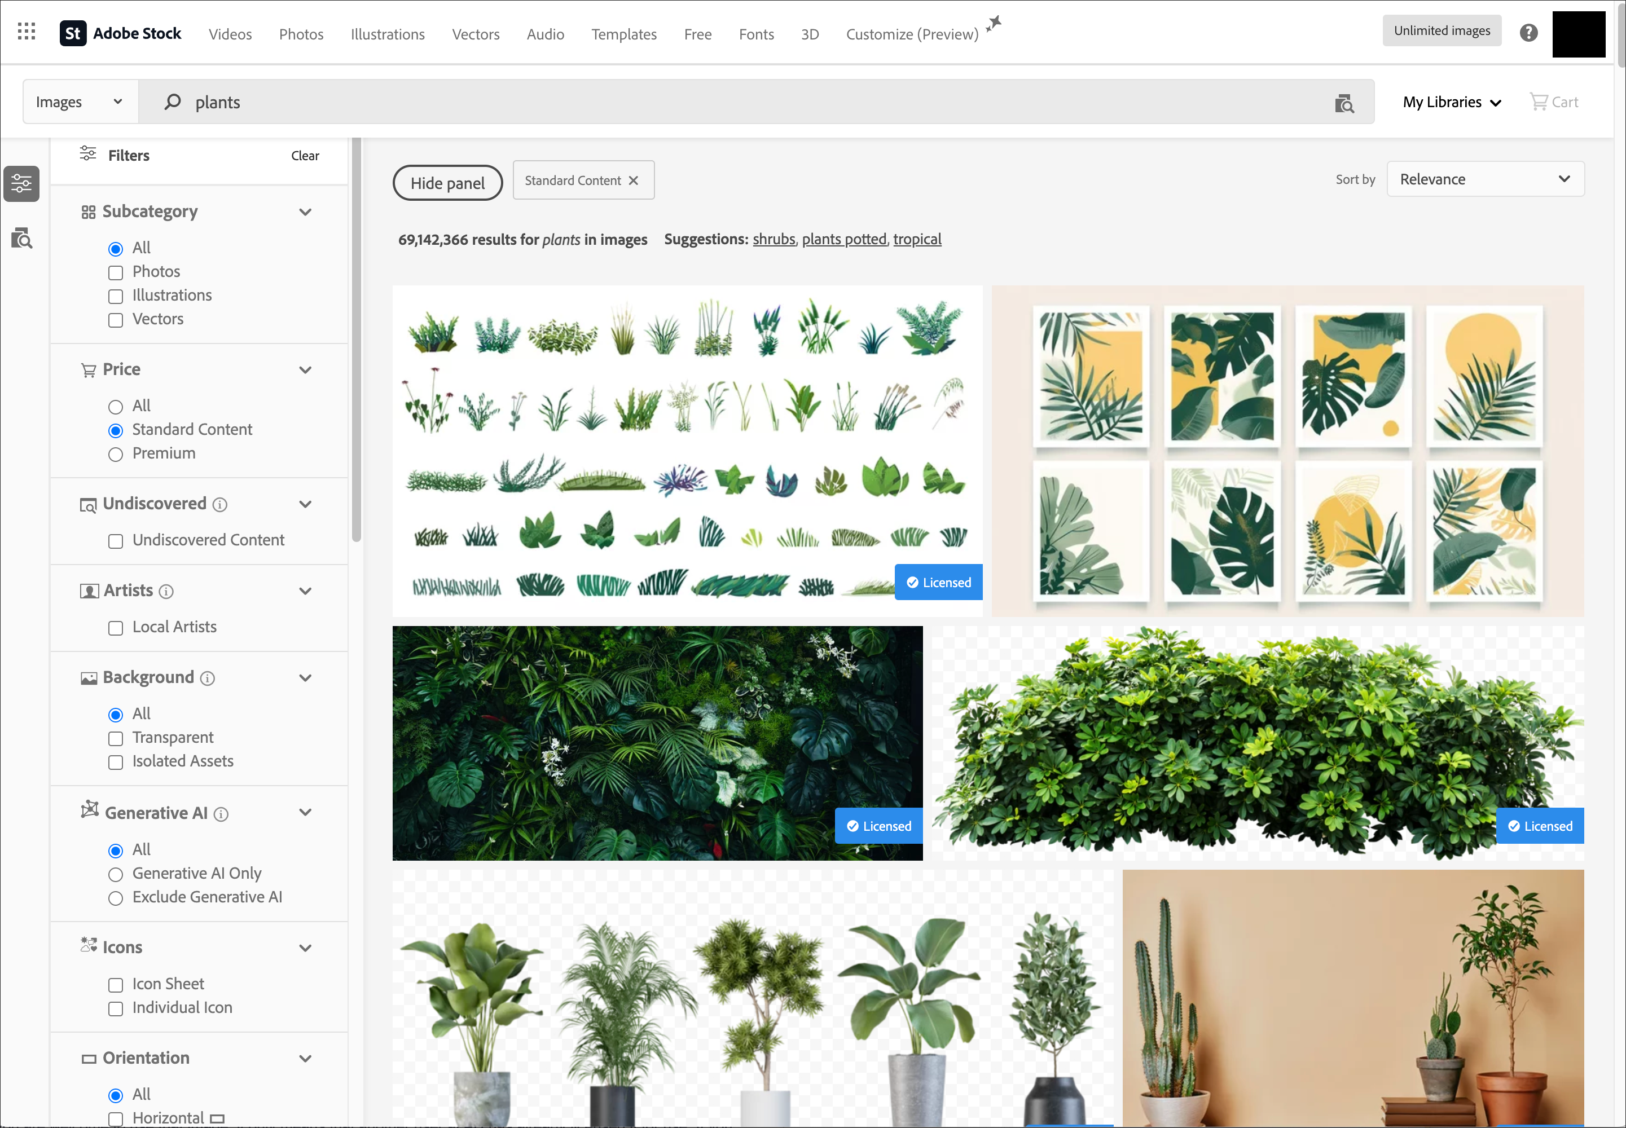The height and width of the screenshot is (1128, 1626).
Task: Select the Filters panel icon in sidebar
Action: (x=21, y=183)
